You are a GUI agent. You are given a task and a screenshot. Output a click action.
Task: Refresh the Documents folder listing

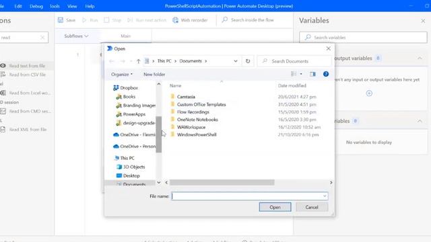248,61
